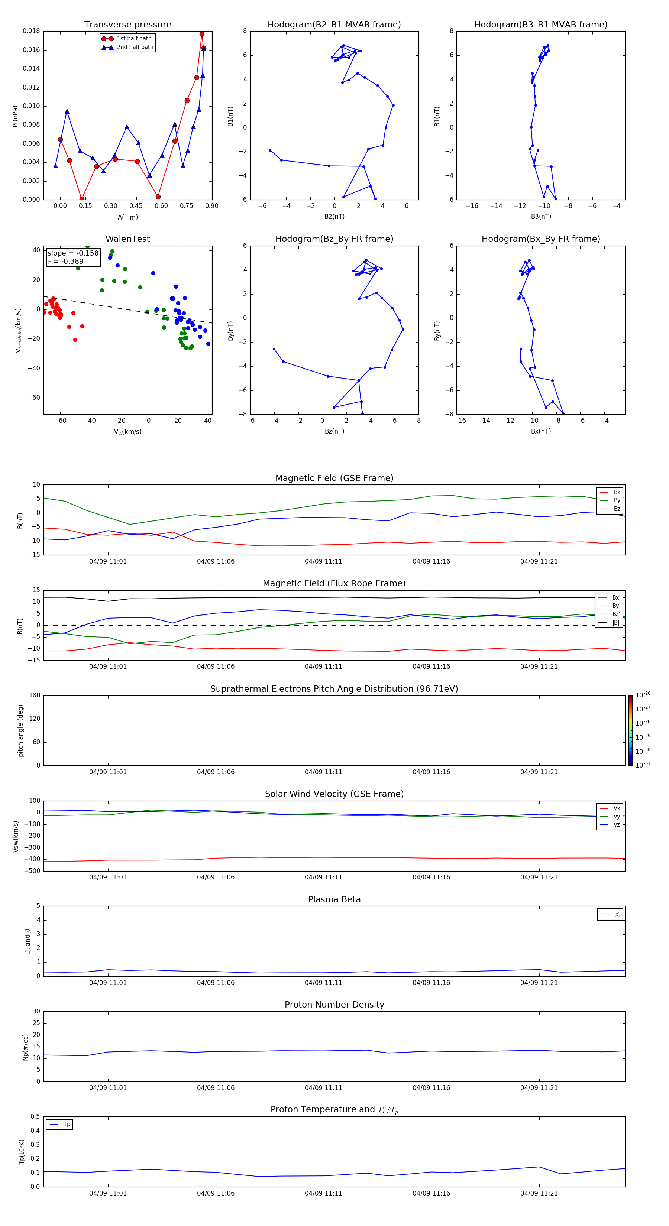Click the 'Hodogram(Bz_By FR frame)' title
Screen dimensions: 669x1226
click(334, 239)
